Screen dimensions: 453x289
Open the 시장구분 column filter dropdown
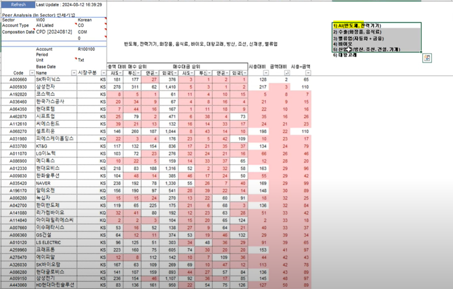(104, 73)
